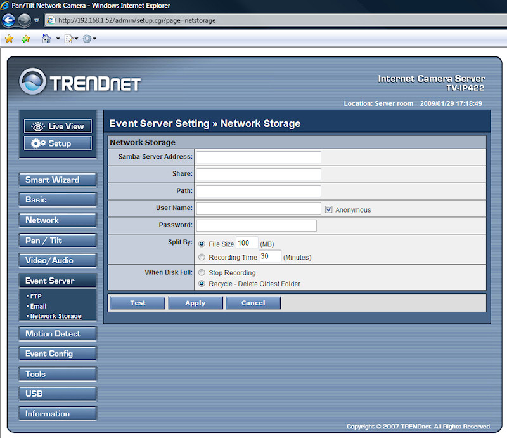Click the TRENDnet logo
The width and height of the screenshot is (507, 438).
80,83
